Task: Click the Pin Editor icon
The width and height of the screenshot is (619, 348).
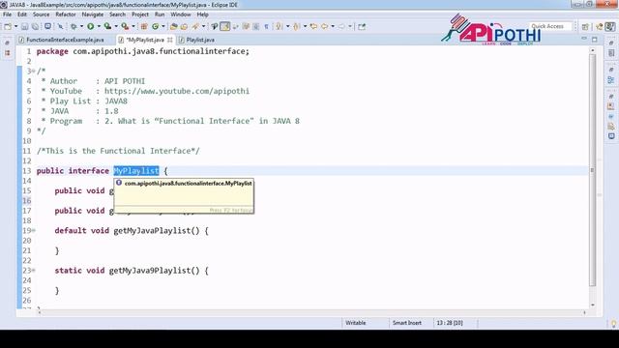Action: tap(362, 26)
